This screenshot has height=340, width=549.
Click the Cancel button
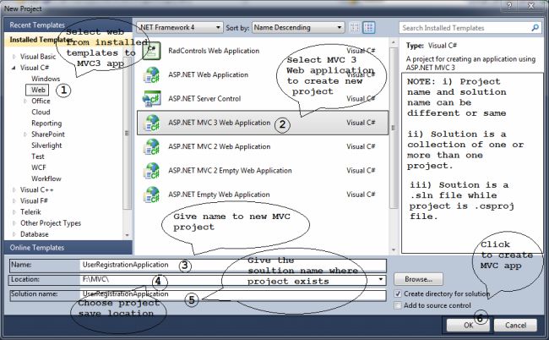[515, 326]
